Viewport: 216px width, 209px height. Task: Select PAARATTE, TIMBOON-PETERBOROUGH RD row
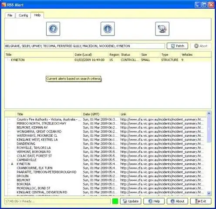(x=105, y=172)
